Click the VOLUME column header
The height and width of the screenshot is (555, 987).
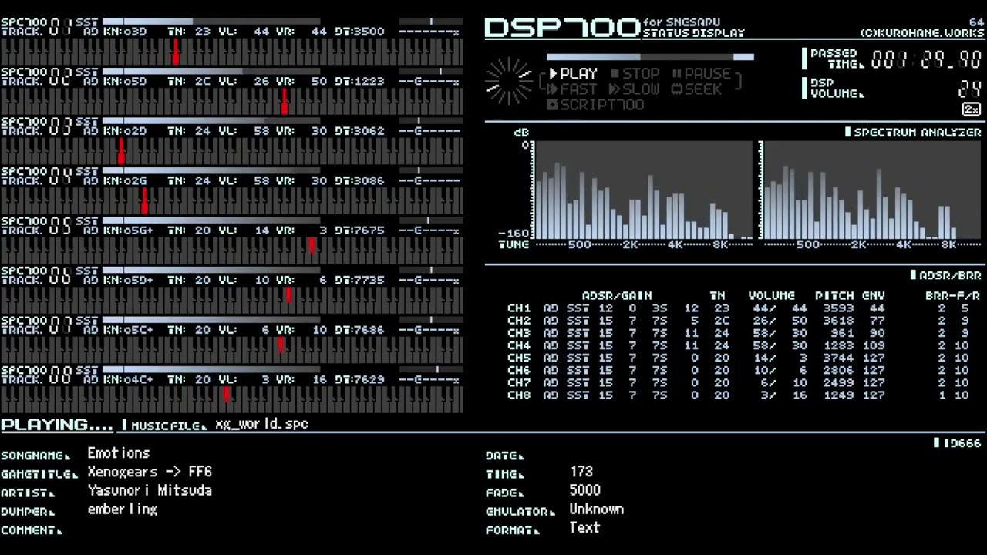pyautogui.click(x=772, y=296)
